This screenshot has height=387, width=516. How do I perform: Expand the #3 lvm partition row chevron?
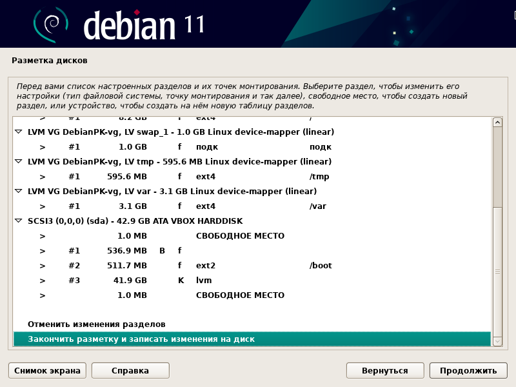[x=43, y=280]
